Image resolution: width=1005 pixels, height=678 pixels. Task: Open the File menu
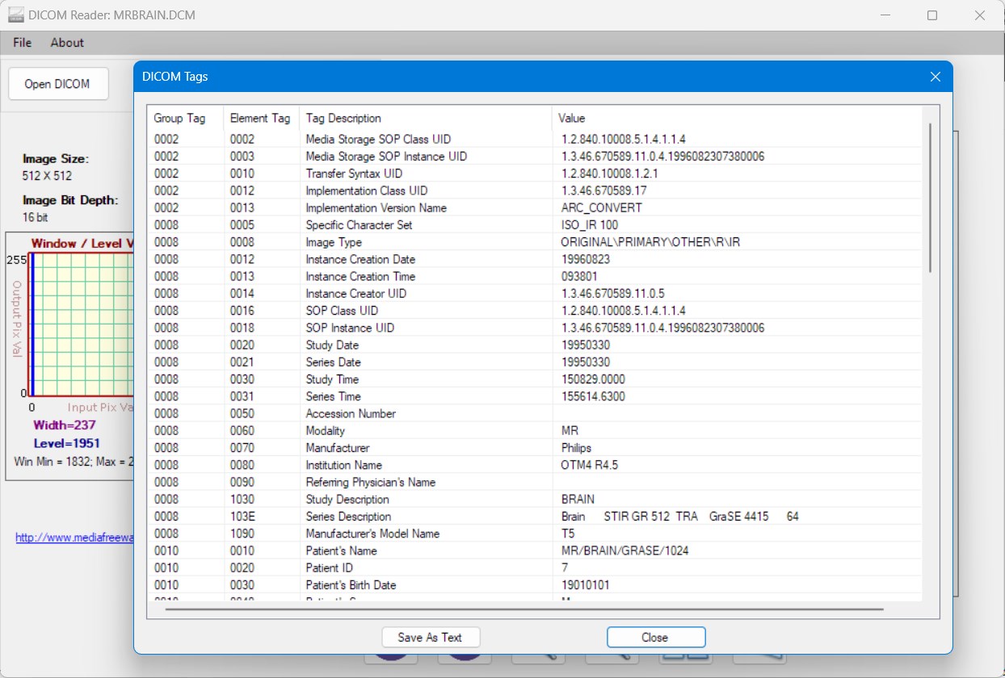coord(21,43)
